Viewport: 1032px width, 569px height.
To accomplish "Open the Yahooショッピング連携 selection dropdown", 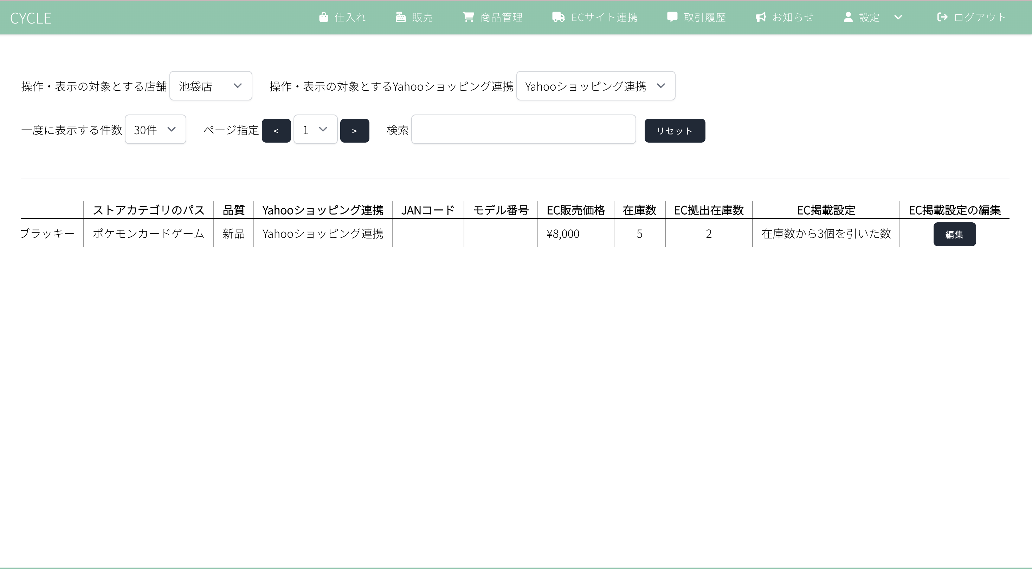I will click(x=595, y=86).
